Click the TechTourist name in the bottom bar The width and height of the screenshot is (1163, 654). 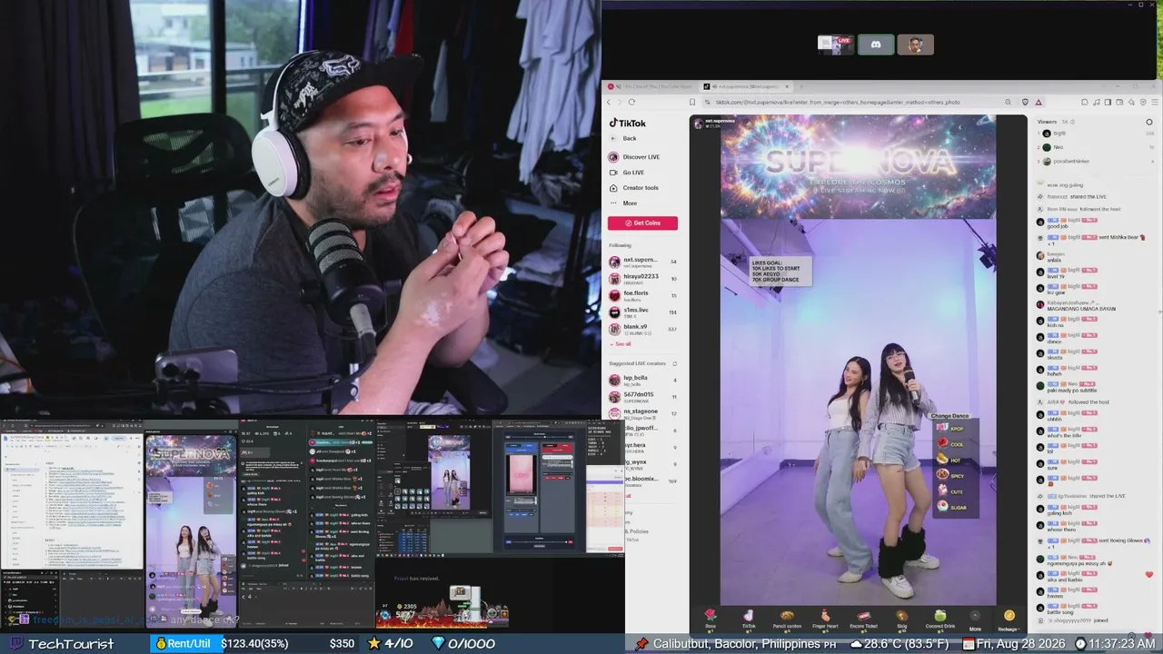[71, 644]
